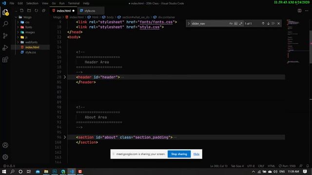Open the Search view in activity bar
Screen dimensions: 312x175
click(x=5, y=24)
